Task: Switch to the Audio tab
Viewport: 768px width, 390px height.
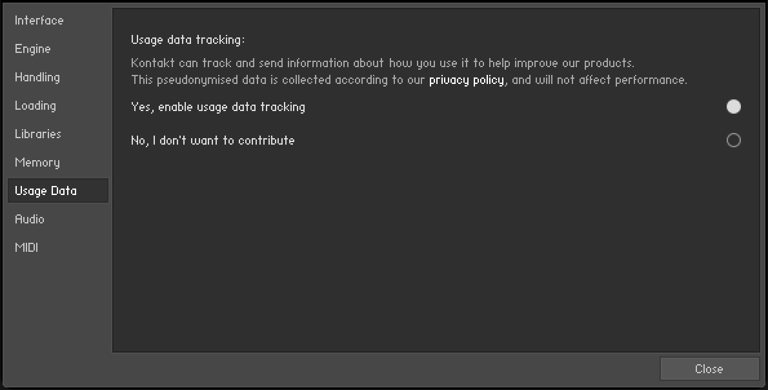Action: click(x=30, y=220)
